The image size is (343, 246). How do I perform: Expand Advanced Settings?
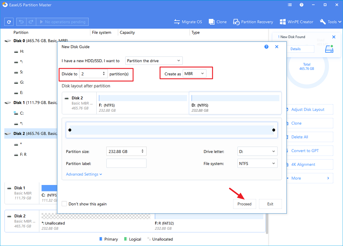point(84,174)
